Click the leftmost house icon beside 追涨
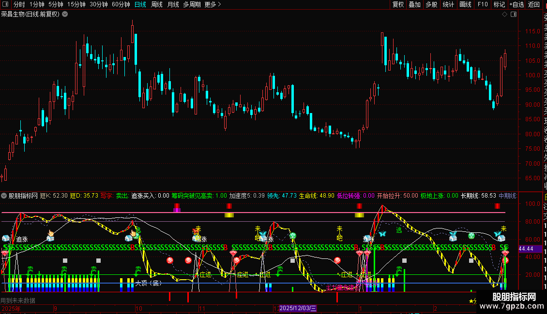 coord(6,238)
